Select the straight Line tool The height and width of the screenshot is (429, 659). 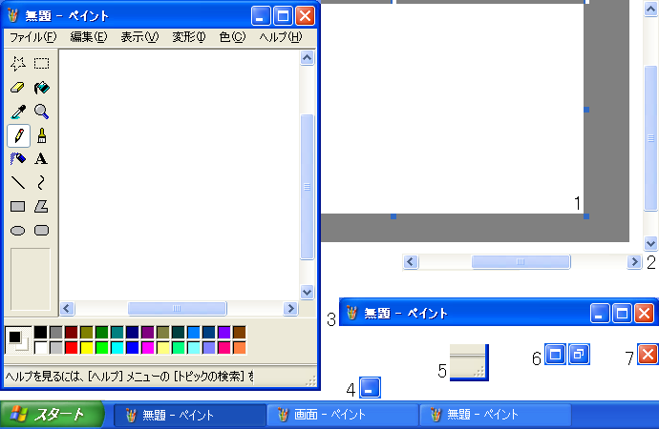(18, 182)
